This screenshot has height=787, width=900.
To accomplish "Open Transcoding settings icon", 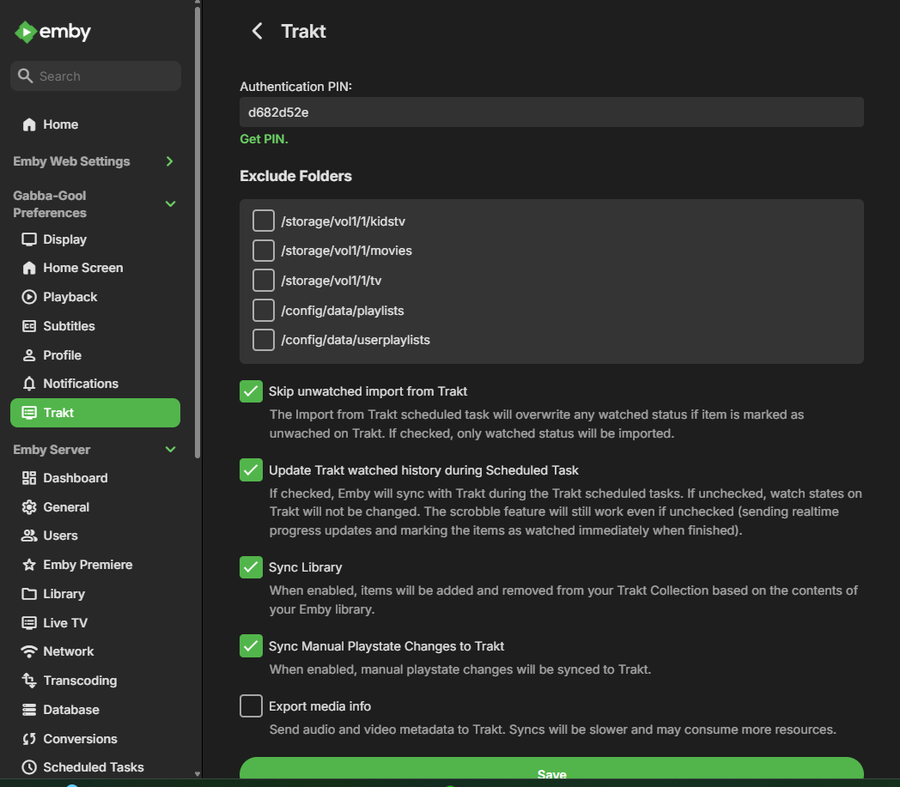I will pyautogui.click(x=29, y=681).
